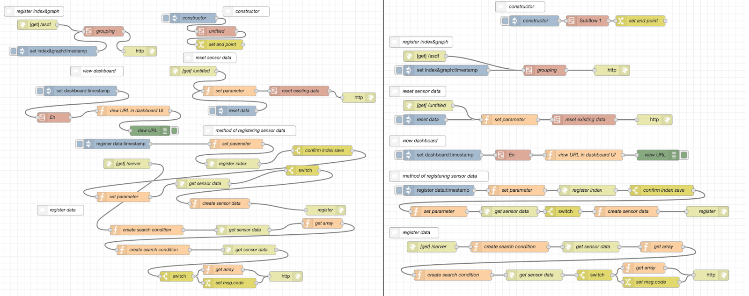Click http-in icon on [get] /asdf, right flow
Image resolution: width=749 pixels, height=296 pixels.
click(x=409, y=56)
